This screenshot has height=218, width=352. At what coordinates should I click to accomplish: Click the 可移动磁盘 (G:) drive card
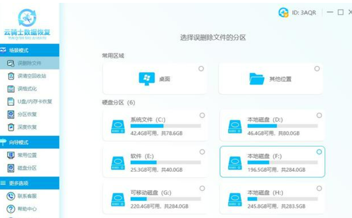tap(155, 199)
